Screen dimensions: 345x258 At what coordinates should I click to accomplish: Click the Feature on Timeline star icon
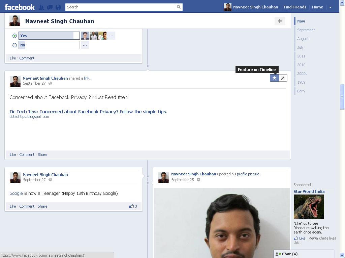pyautogui.click(x=274, y=78)
